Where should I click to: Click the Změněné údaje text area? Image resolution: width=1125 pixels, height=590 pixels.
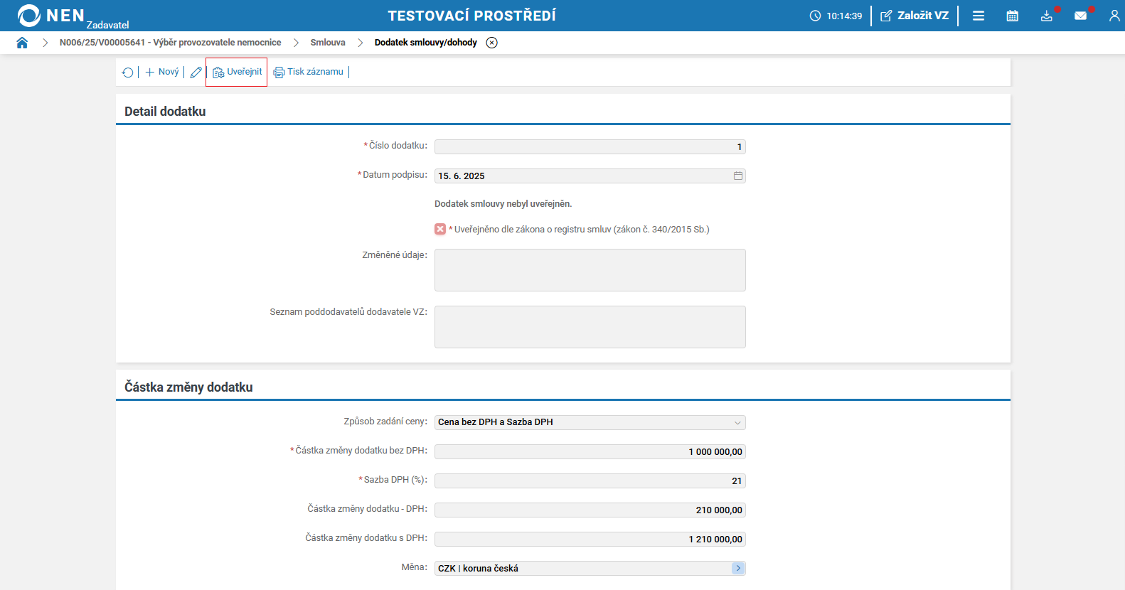(590, 270)
